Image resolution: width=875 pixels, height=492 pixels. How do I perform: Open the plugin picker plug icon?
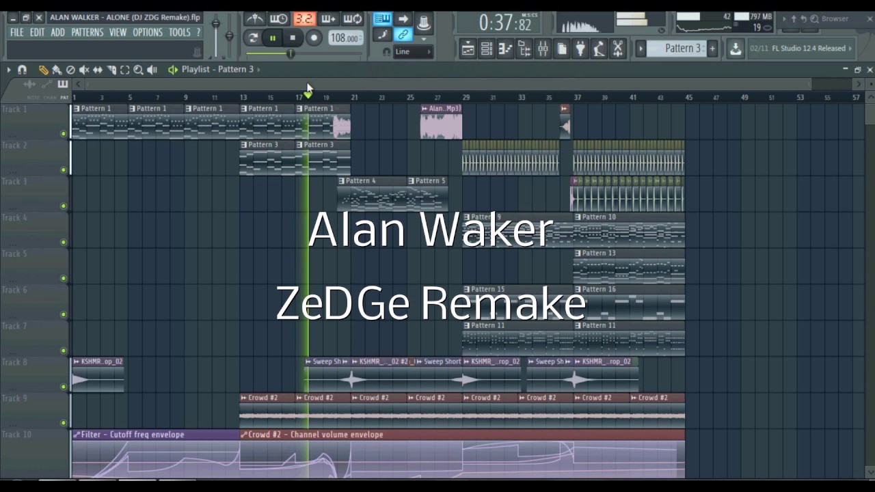click(x=580, y=49)
